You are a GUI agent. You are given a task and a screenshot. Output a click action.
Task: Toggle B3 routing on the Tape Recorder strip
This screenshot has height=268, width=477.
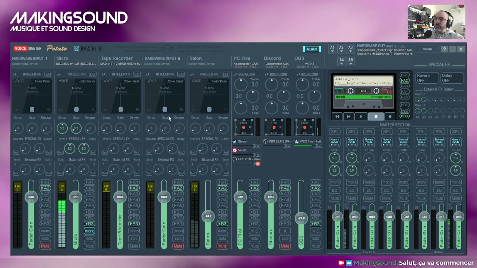(x=134, y=224)
